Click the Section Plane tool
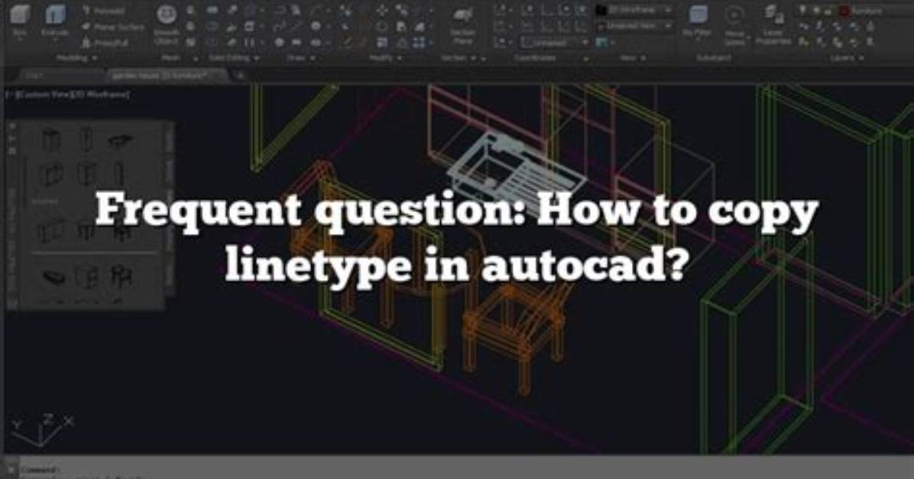Screen dimensions: 914x479 (x=463, y=24)
